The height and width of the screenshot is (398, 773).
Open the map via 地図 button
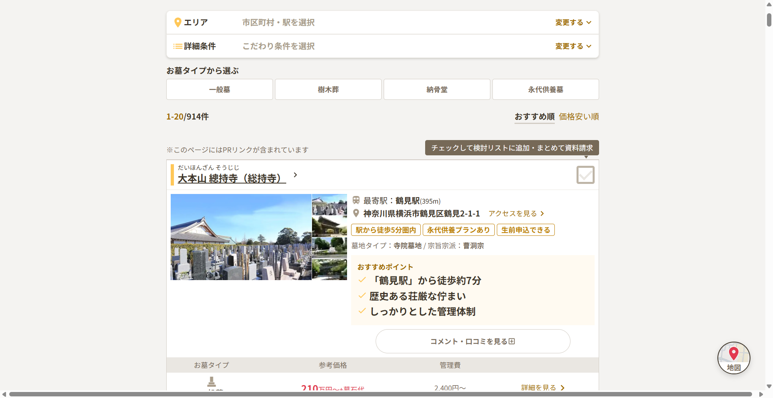point(734,358)
